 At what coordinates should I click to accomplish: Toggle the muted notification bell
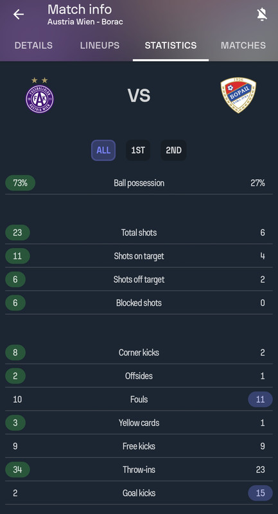click(261, 14)
